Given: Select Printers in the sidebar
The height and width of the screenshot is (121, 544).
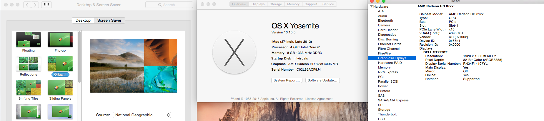Looking at the screenshot, I should (x=384, y=91).
